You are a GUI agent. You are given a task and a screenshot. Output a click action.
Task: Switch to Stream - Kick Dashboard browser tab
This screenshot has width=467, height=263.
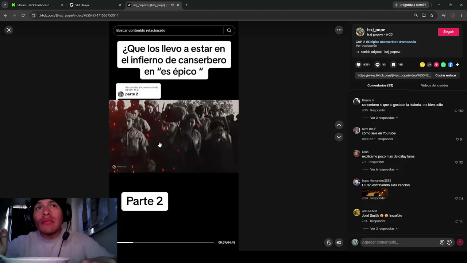pos(33,5)
